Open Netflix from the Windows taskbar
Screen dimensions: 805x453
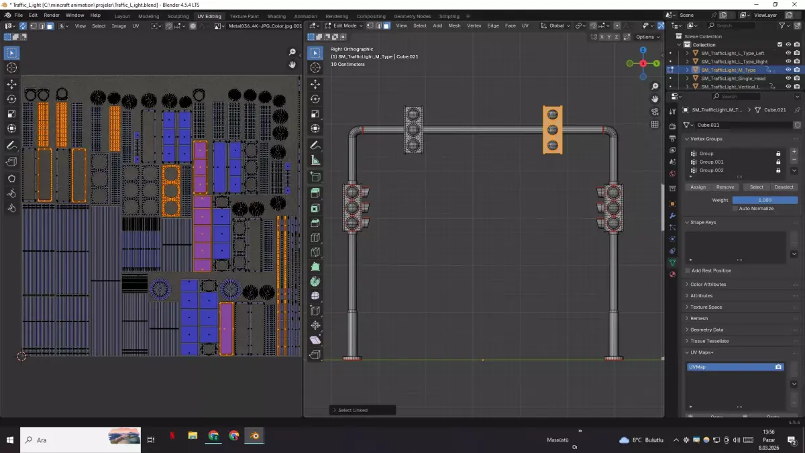tap(172, 436)
